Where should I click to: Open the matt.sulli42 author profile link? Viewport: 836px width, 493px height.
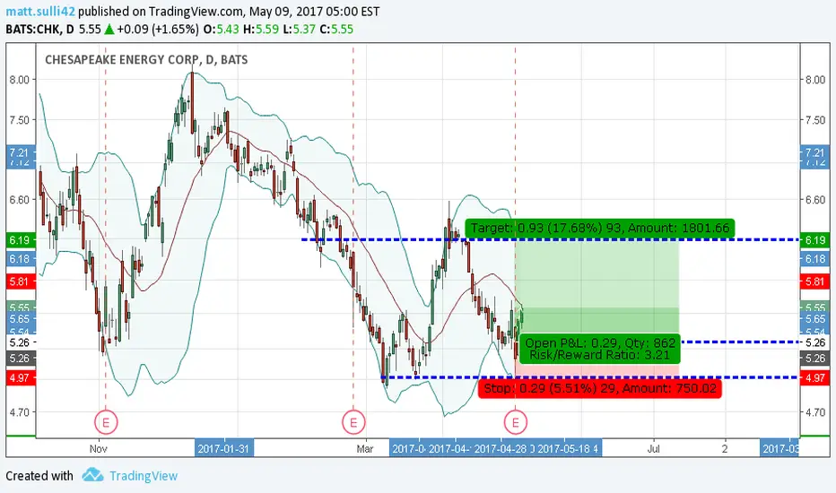(40, 11)
